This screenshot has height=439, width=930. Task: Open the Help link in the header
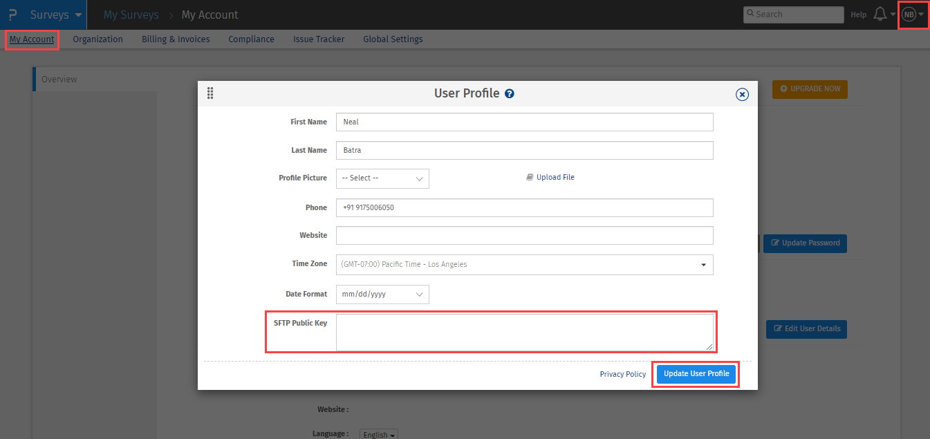pyautogui.click(x=858, y=15)
